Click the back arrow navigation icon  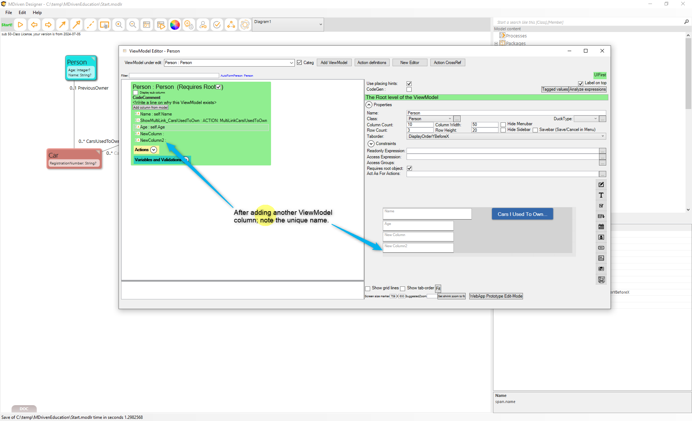(34, 25)
